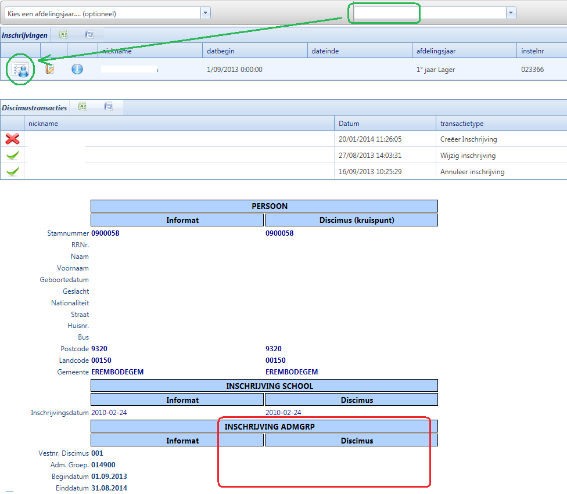Click the transactietype column header
This screenshot has width=567, height=494.
point(501,124)
